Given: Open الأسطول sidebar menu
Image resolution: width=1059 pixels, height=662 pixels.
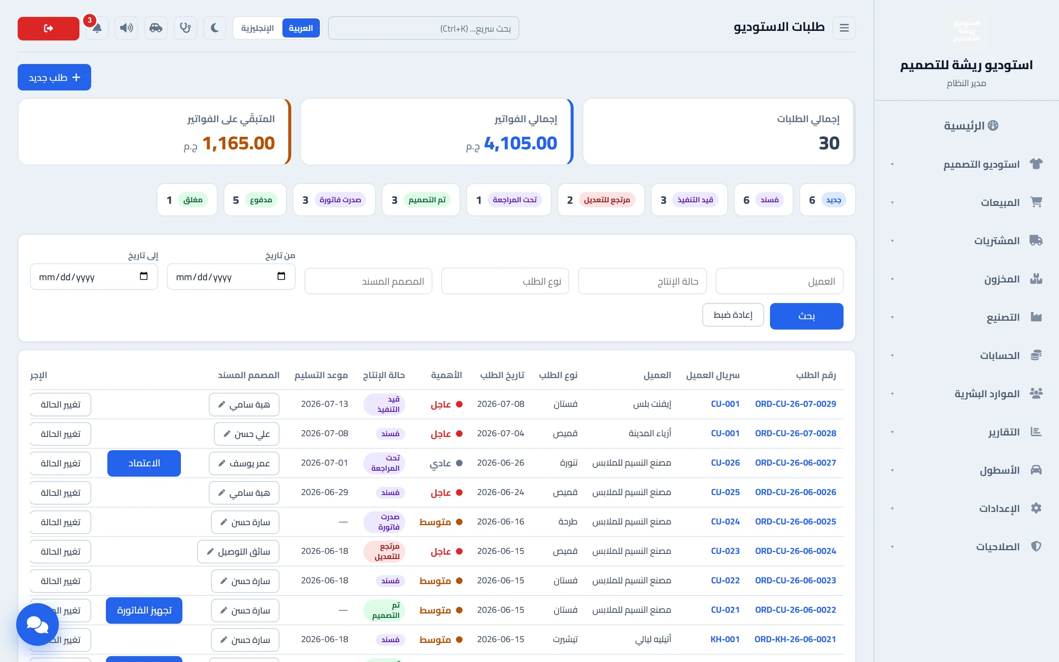Looking at the screenshot, I should pos(966,470).
